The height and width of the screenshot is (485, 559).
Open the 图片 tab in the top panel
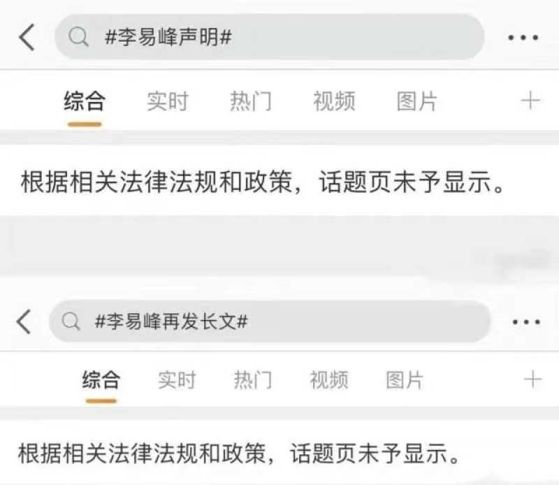pos(416,101)
